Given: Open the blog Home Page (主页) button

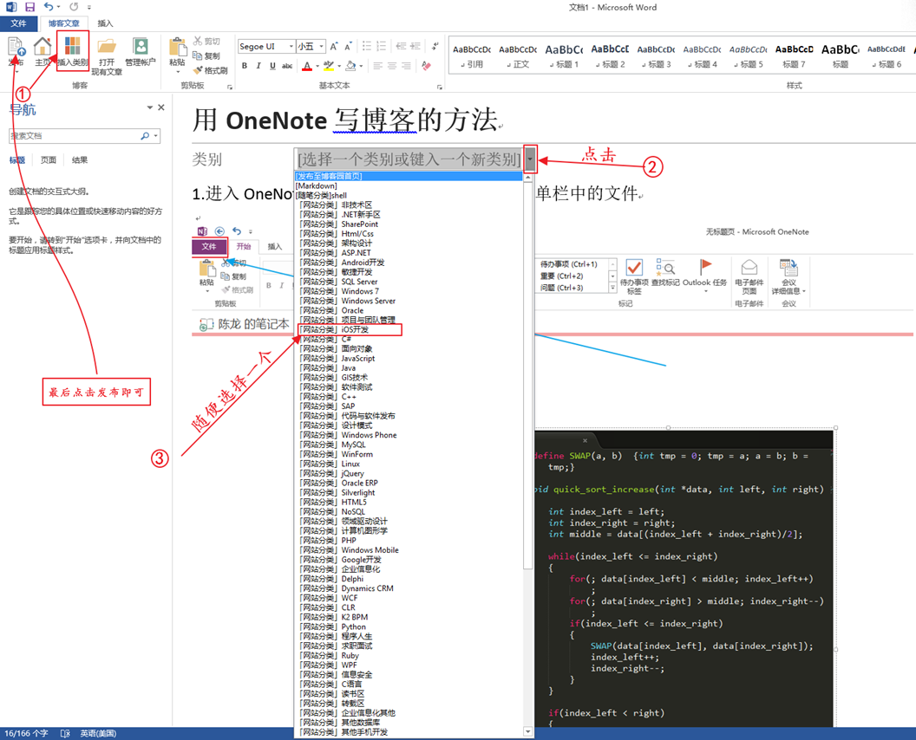Looking at the screenshot, I should pos(43,47).
